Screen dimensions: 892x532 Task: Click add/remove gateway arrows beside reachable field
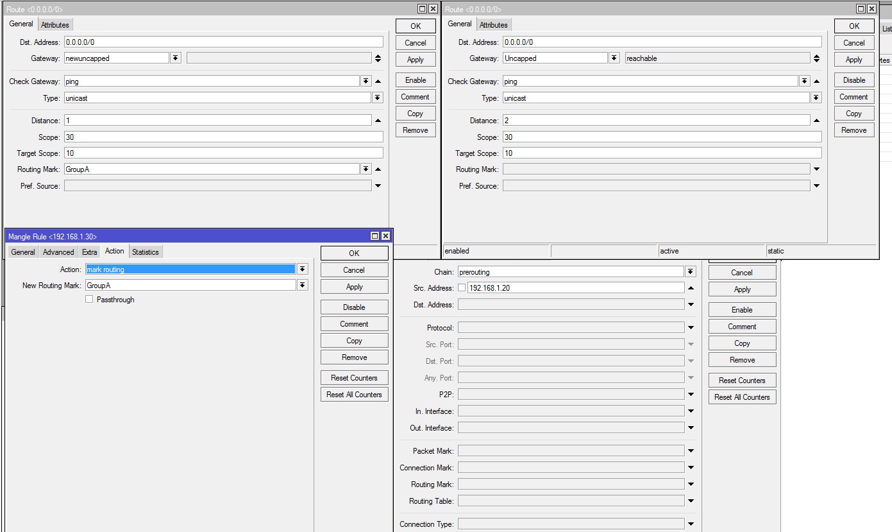[x=816, y=58]
